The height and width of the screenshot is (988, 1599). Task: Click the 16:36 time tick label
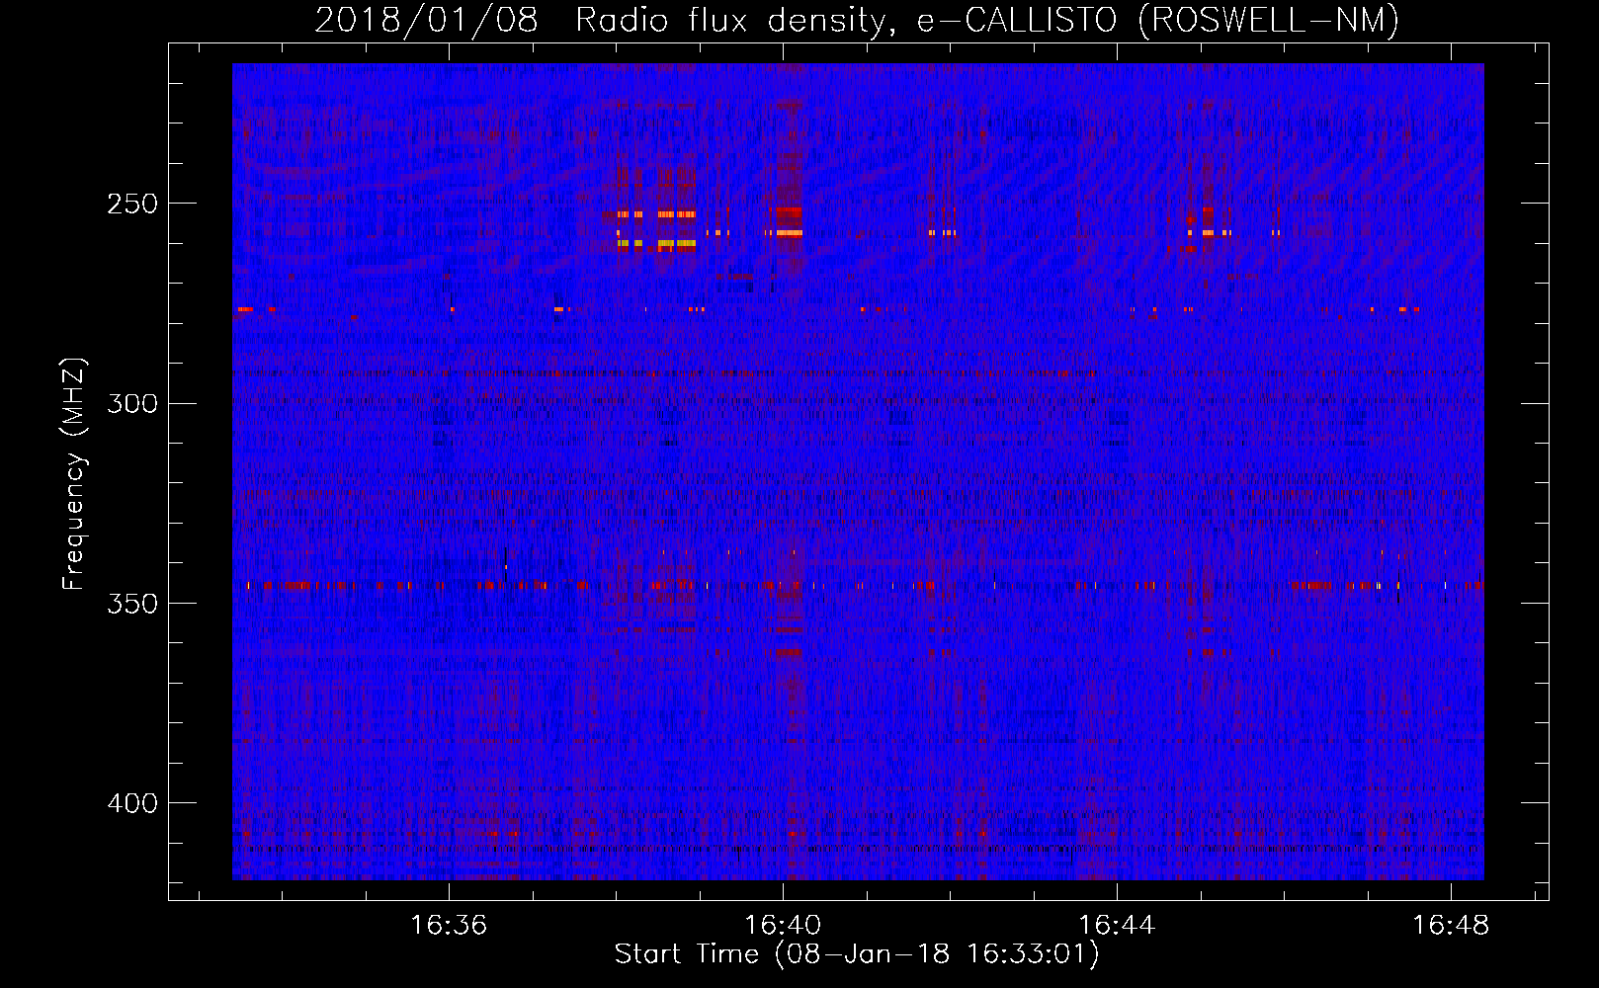pos(449,926)
